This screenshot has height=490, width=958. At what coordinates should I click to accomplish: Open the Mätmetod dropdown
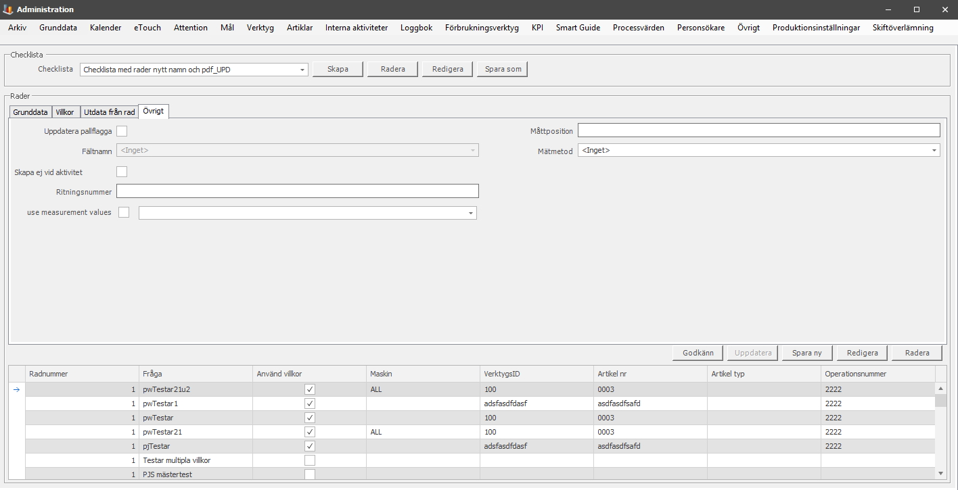(x=934, y=151)
